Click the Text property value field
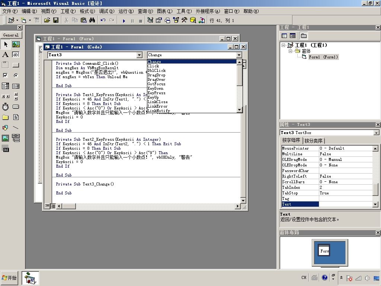381x286 pixels. click(x=346, y=204)
